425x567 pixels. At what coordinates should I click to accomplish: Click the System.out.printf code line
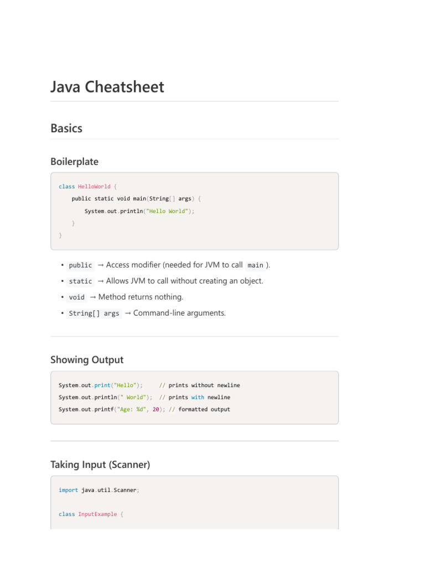[111, 410]
